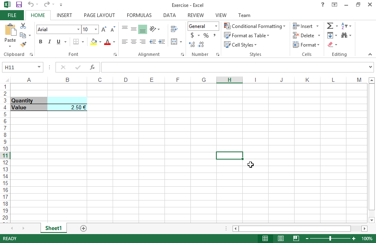Add a new sheet with plus icon
This screenshot has width=376, height=243.
83,228
